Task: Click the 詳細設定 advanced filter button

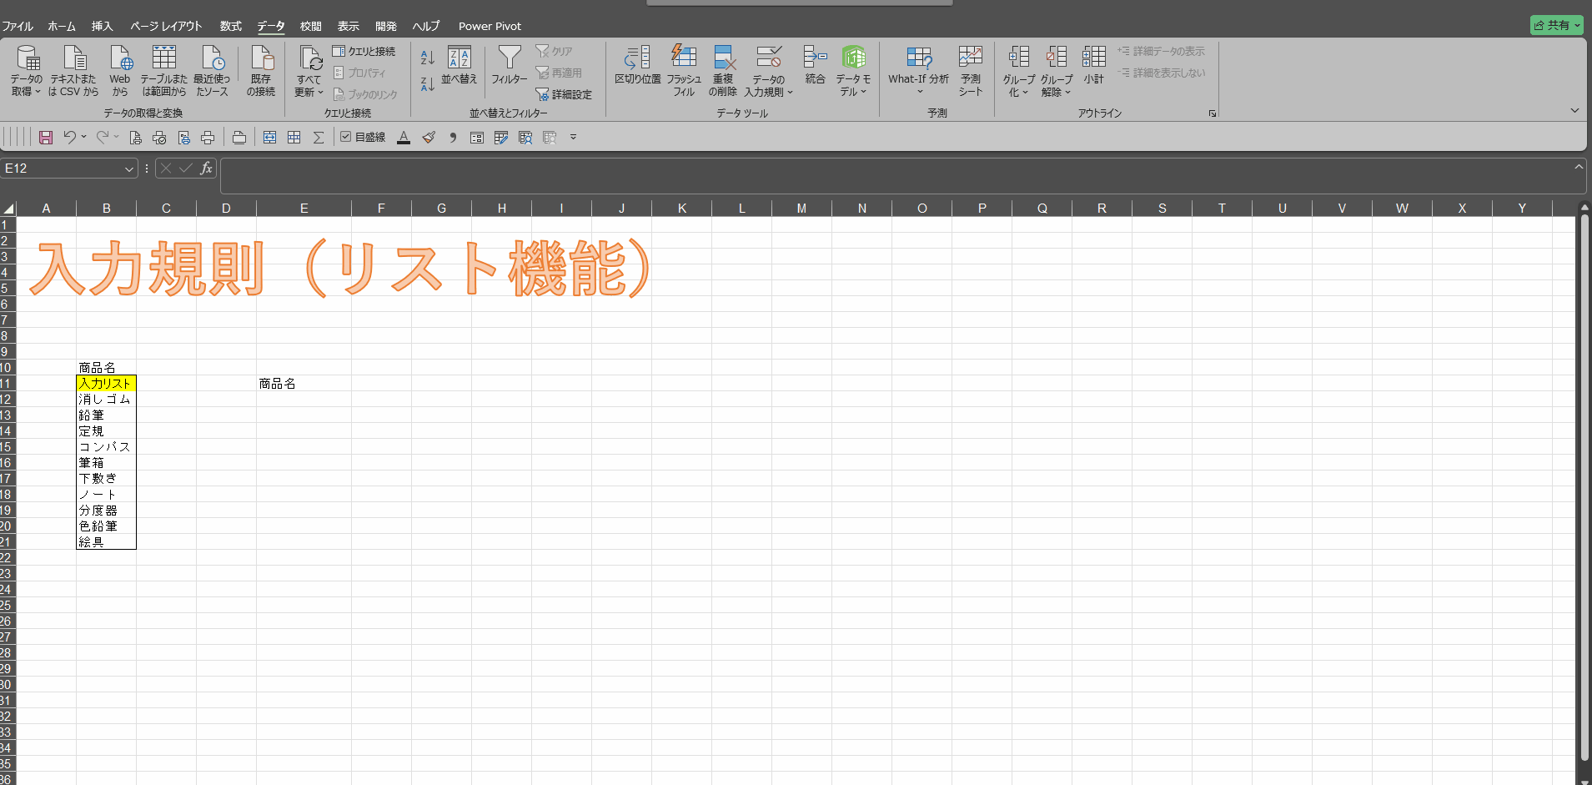Action: [564, 94]
